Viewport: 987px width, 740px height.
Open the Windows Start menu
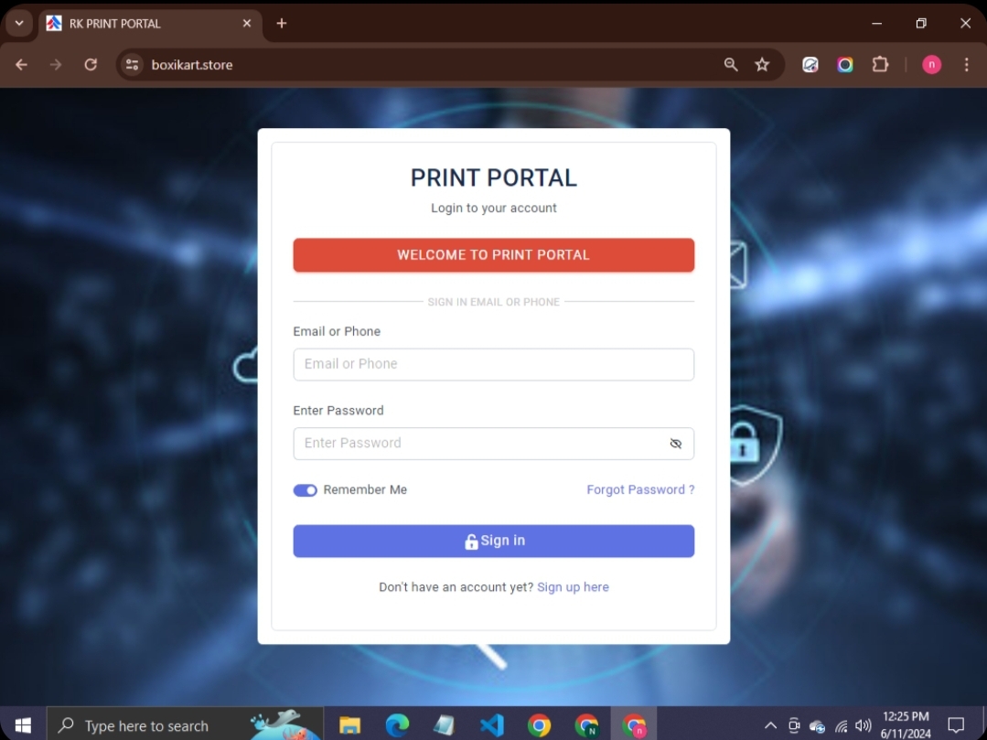23,724
